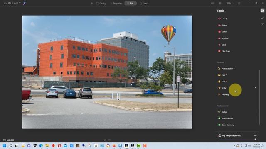Adjust the My Template amount slider
The width and height of the screenshot is (266, 149).
pos(237,139)
